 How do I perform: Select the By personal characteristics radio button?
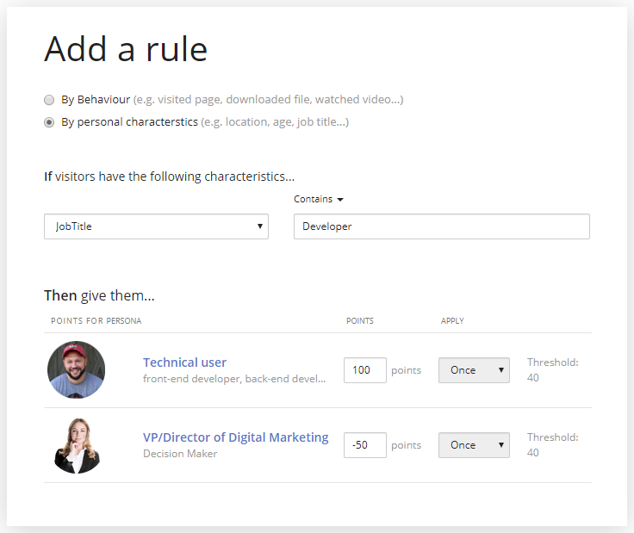tap(49, 122)
